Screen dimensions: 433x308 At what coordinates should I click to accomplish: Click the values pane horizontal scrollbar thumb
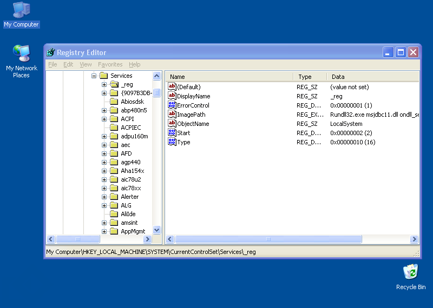coord(268,239)
